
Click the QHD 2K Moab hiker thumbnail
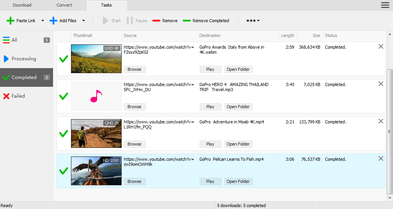click(96, 133)
